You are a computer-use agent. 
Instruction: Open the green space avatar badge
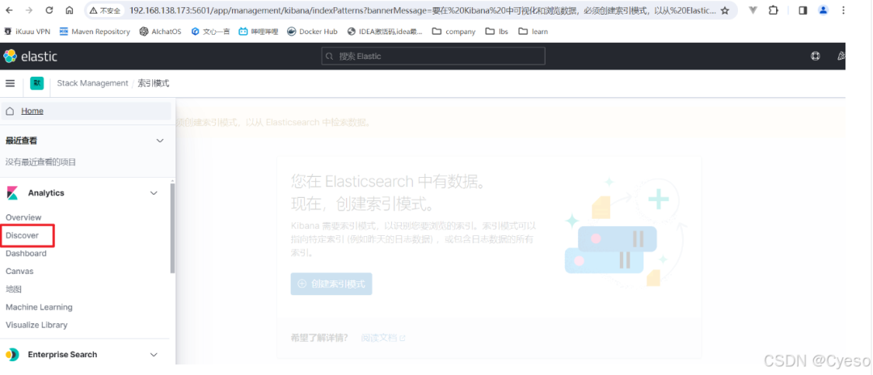36,83
